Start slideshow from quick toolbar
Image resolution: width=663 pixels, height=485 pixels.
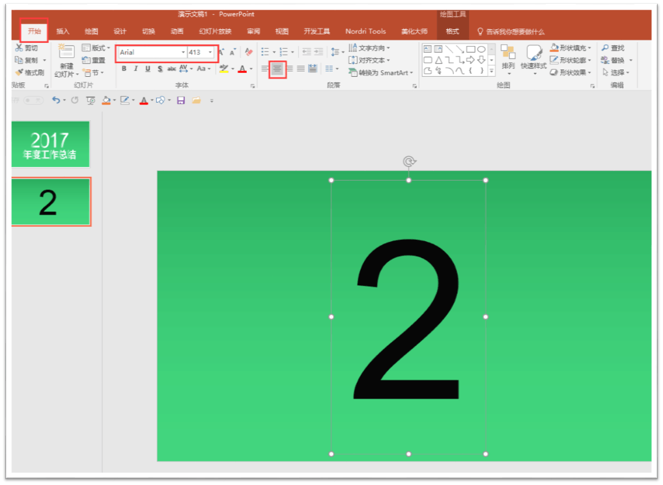pyautogui.click(x=91, y=101)
